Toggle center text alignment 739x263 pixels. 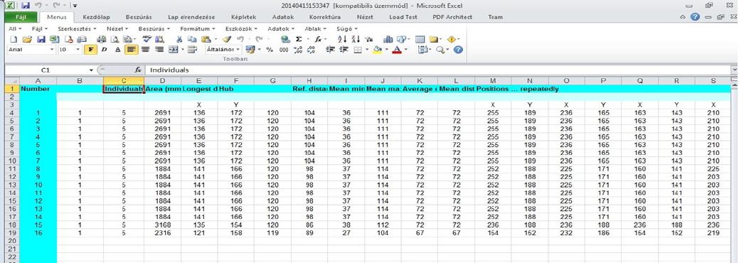tap(145, 50)
